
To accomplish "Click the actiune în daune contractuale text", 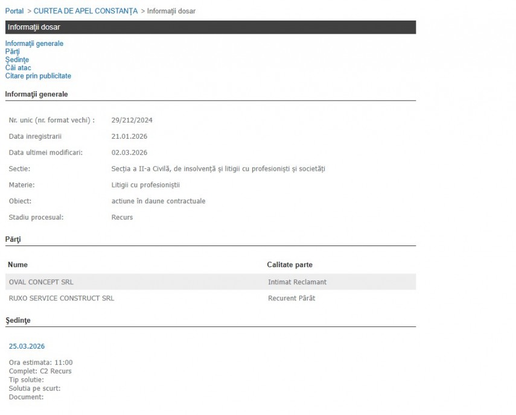I will tap(158, 201).
